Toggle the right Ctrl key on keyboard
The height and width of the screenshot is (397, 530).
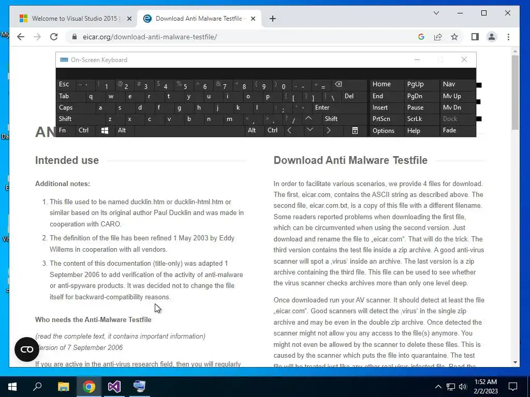(272, 130)
